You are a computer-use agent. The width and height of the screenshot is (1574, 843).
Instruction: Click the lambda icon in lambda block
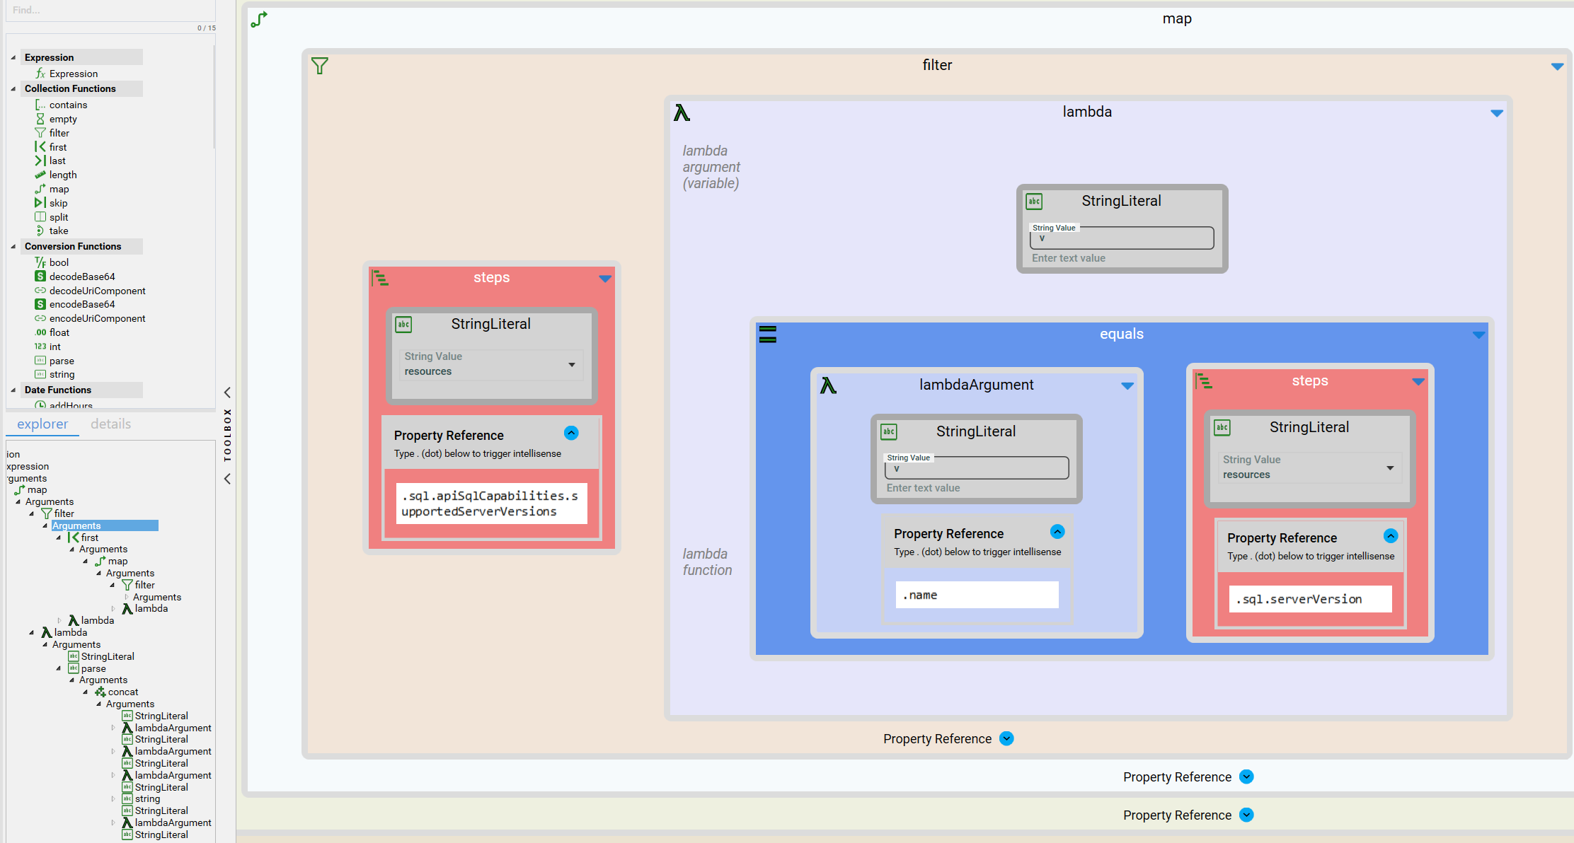(x=682, y=113)
